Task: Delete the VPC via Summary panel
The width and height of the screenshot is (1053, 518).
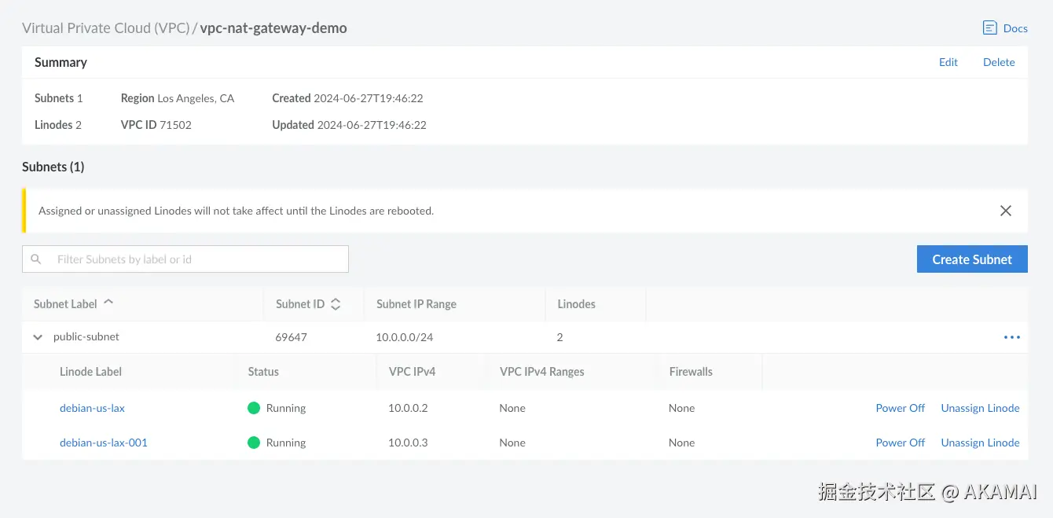Action: coord(999,62)
